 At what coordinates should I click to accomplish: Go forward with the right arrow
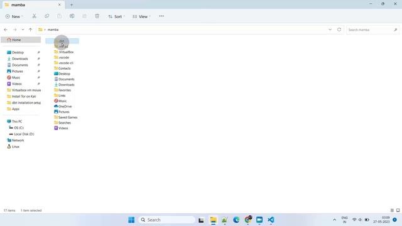tap(15, 30)
